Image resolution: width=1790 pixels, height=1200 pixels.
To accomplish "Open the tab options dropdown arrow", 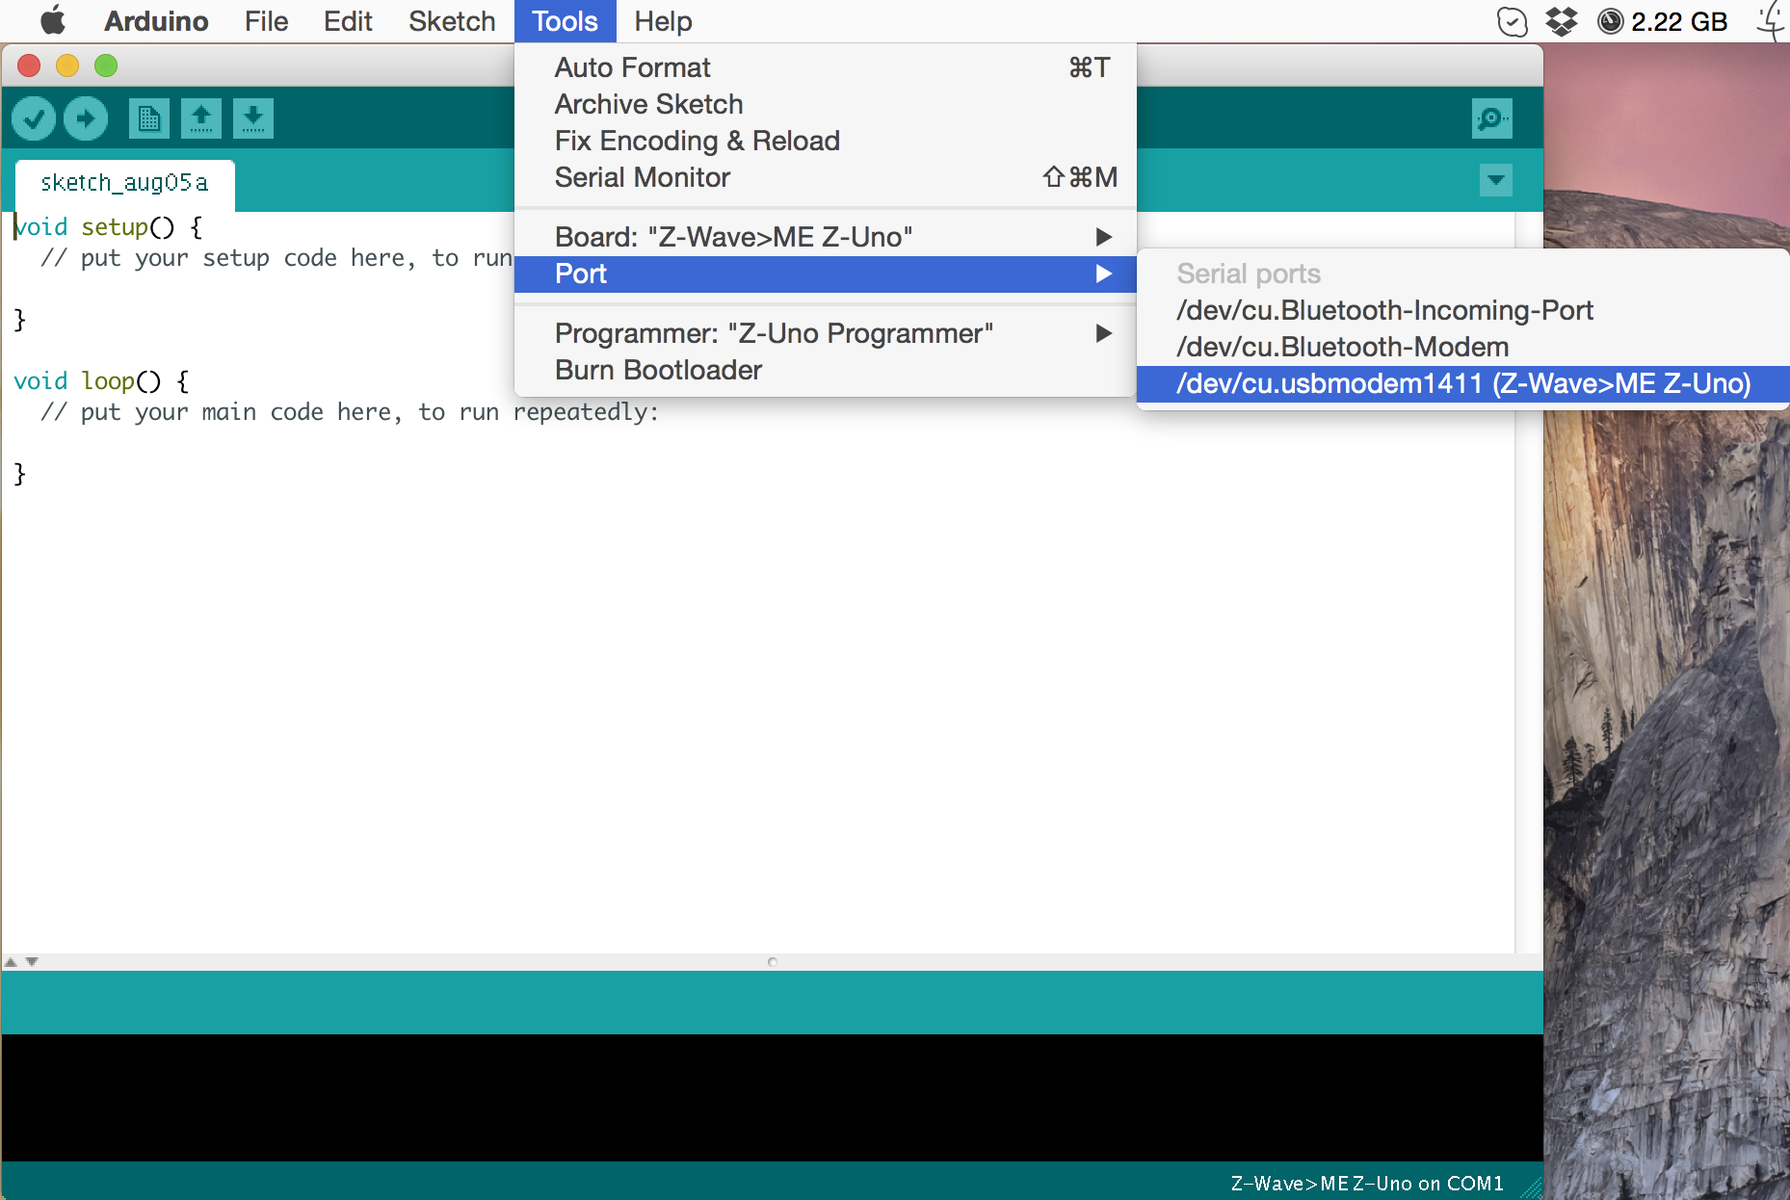I will coord(1496,179).
